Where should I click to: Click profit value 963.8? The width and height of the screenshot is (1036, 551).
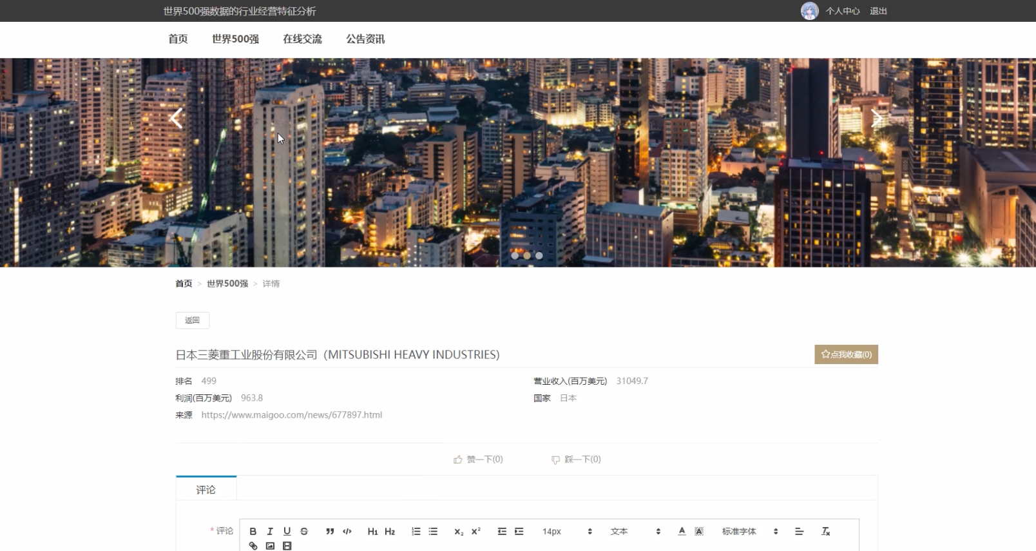coord(252,398)
